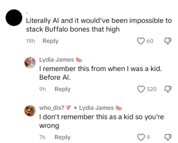
Task: Open Lydia James's profile picture
Action: (30, 63)
